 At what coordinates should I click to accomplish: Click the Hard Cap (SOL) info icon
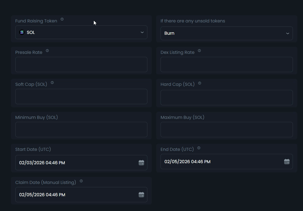click(200, 83)
